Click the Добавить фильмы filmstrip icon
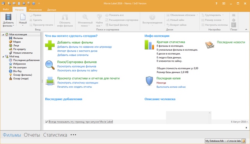The width and height of the screenshot is (250, 144). point(8,17)
